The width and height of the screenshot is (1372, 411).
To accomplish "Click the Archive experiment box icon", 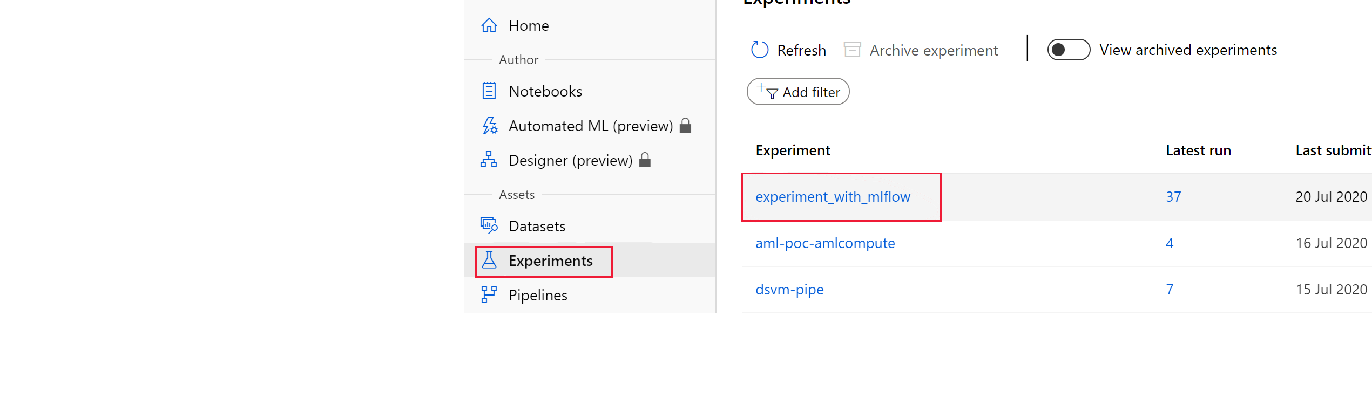I will pyautogui.click(x=852, y=50).
